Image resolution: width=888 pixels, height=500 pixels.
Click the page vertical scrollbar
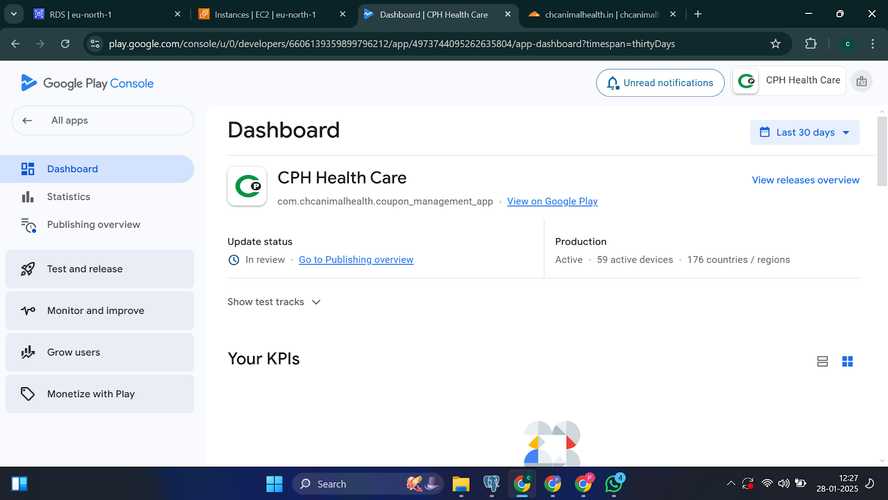click(x=882, y=151)
